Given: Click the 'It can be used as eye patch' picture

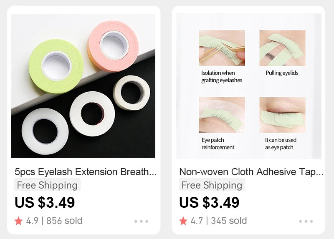Looking at the screenshot, I should [x=282, y=115].
